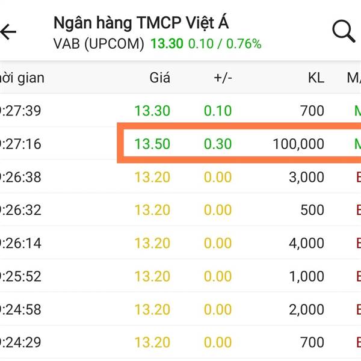Tap the 0.10 / 0.76% change text

coord(224,43)
